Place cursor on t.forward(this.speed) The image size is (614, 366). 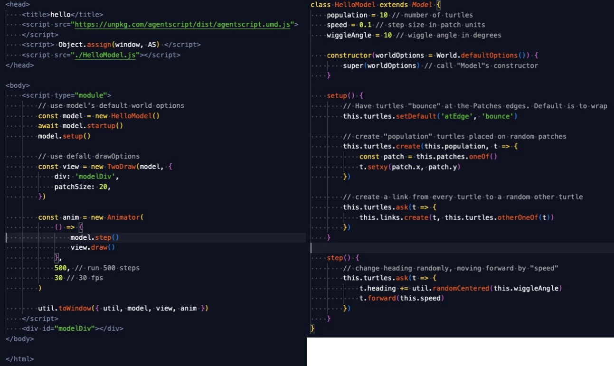click(401, 298)
